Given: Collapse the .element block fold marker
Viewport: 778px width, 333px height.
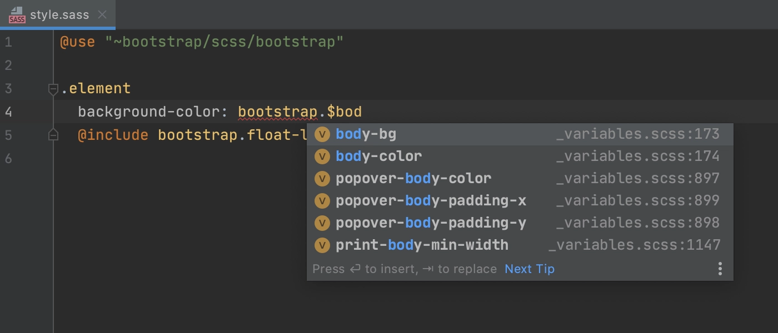Looking at the screenshot, I should tap(53, 89).
